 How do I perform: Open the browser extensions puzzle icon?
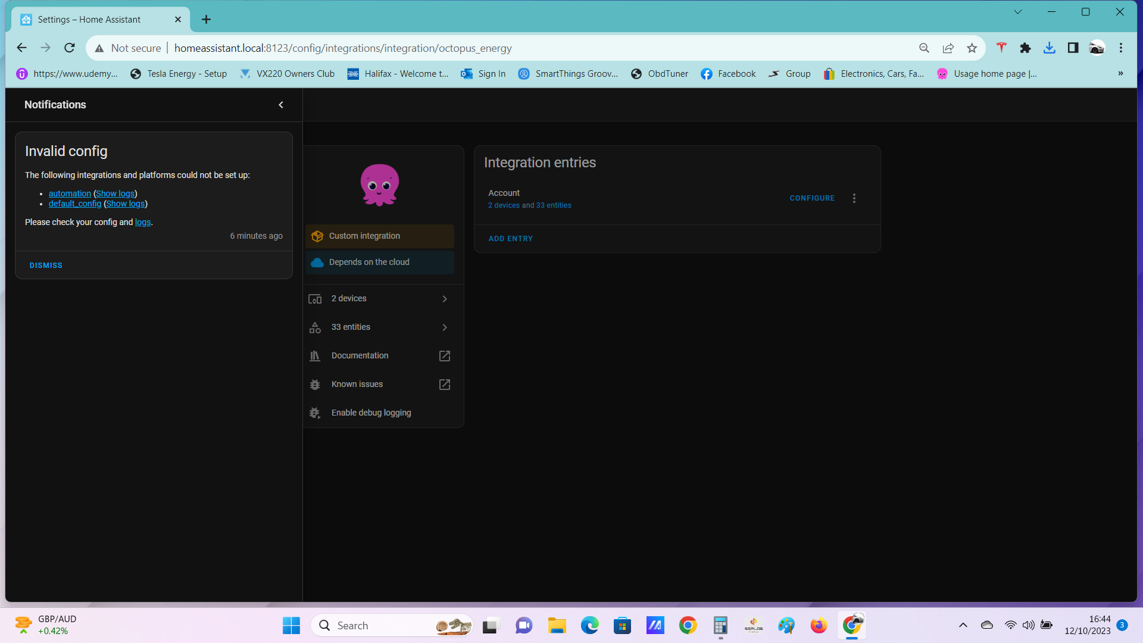(x=1025, y=48)
